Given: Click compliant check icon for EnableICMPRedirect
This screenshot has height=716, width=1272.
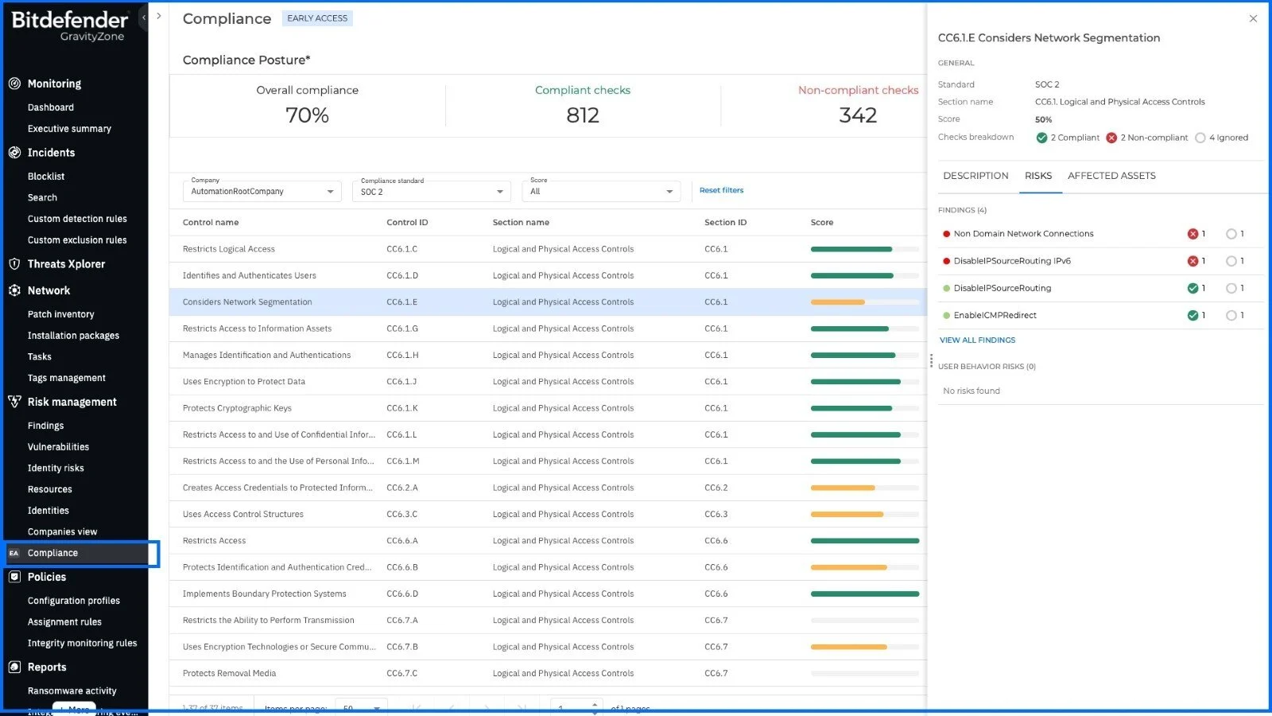Looking at the screenshot, I should (x=1192, y=315).
